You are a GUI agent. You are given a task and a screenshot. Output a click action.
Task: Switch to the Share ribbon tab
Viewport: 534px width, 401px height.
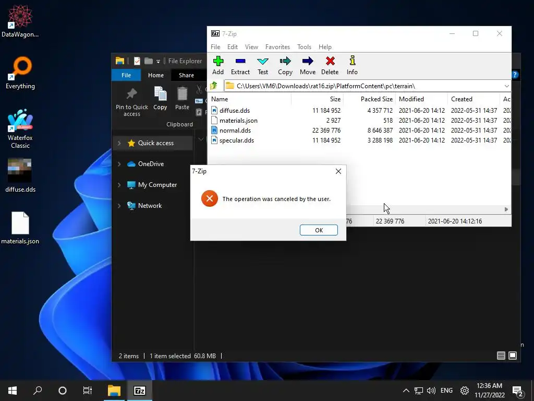coord(186,75)
